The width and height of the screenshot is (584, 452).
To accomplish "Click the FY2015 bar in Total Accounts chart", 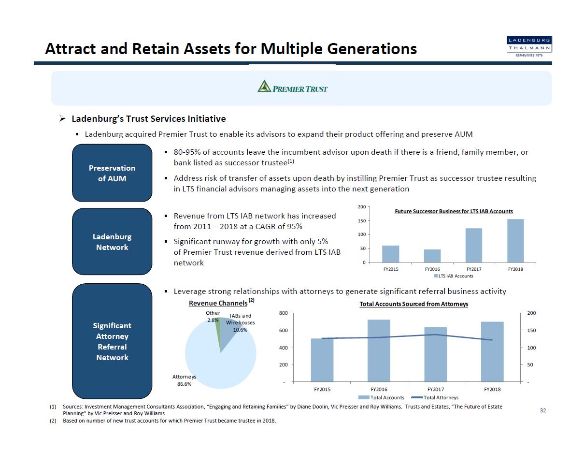I will click(x=322, y=360).
